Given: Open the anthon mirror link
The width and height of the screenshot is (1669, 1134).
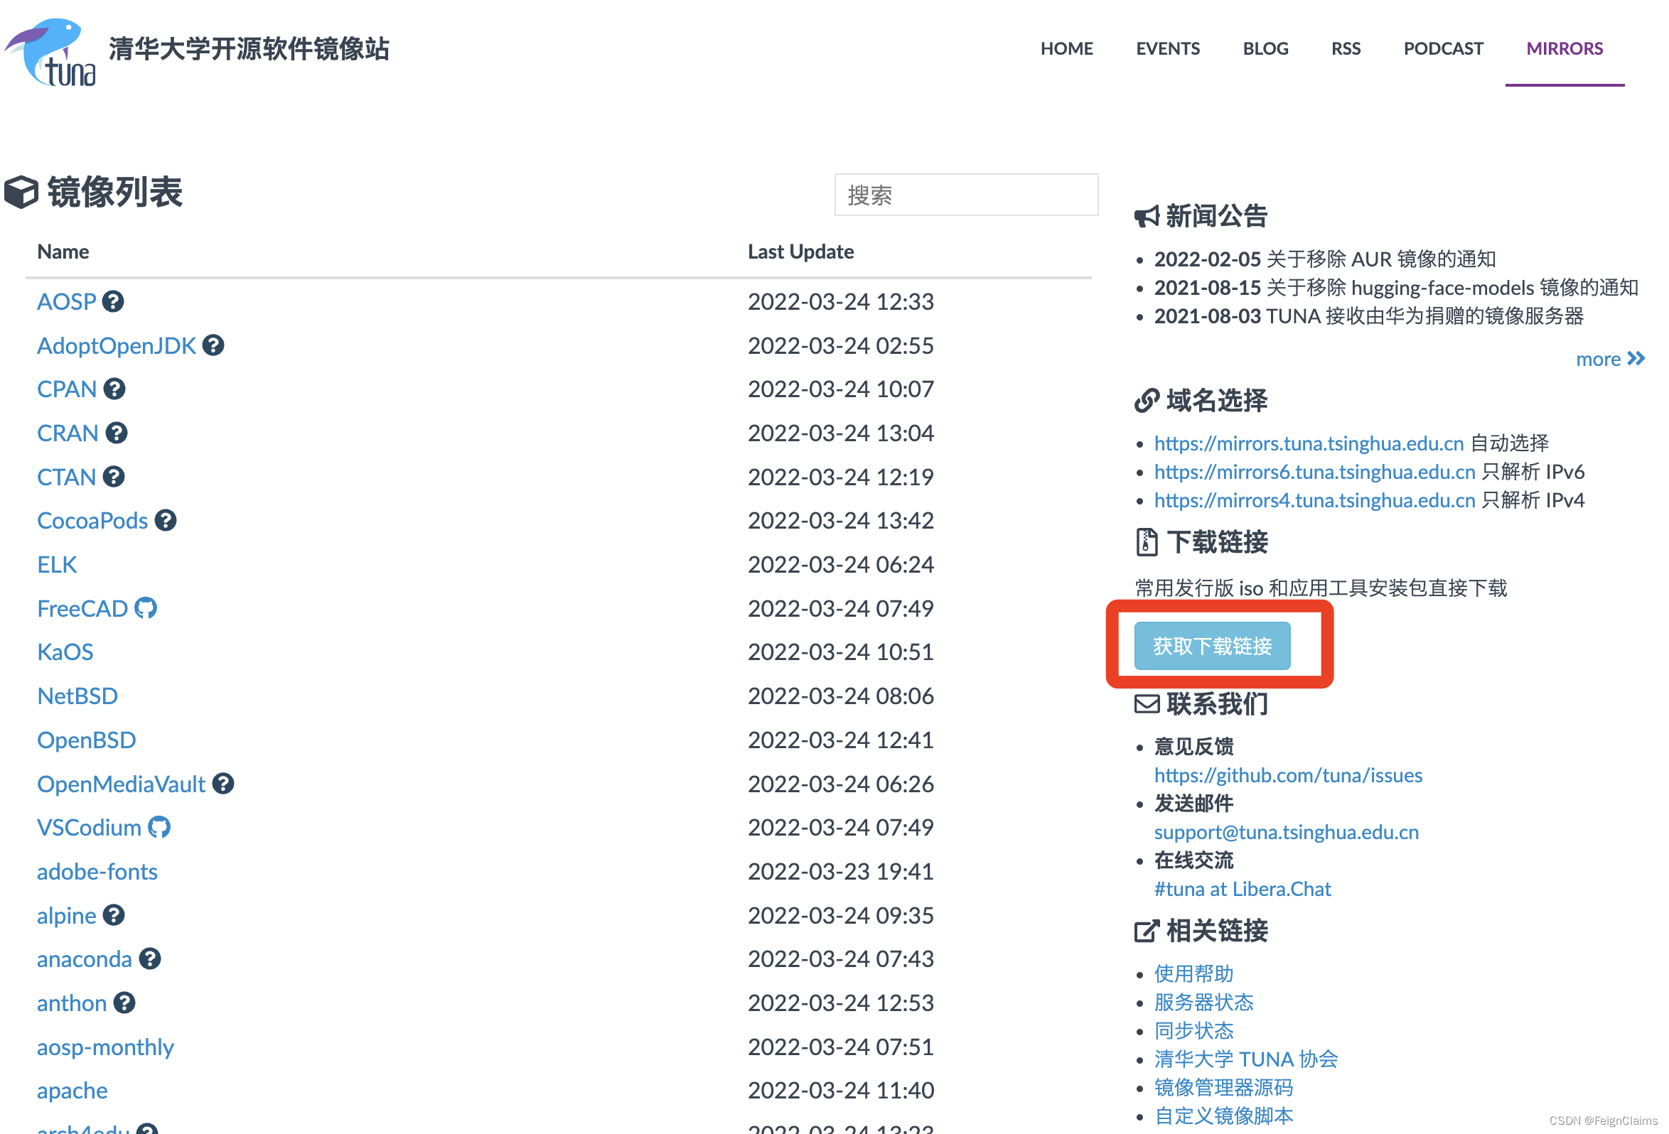Looking at the screenshot, I should pyautogui.click(x=72, y=1003).
